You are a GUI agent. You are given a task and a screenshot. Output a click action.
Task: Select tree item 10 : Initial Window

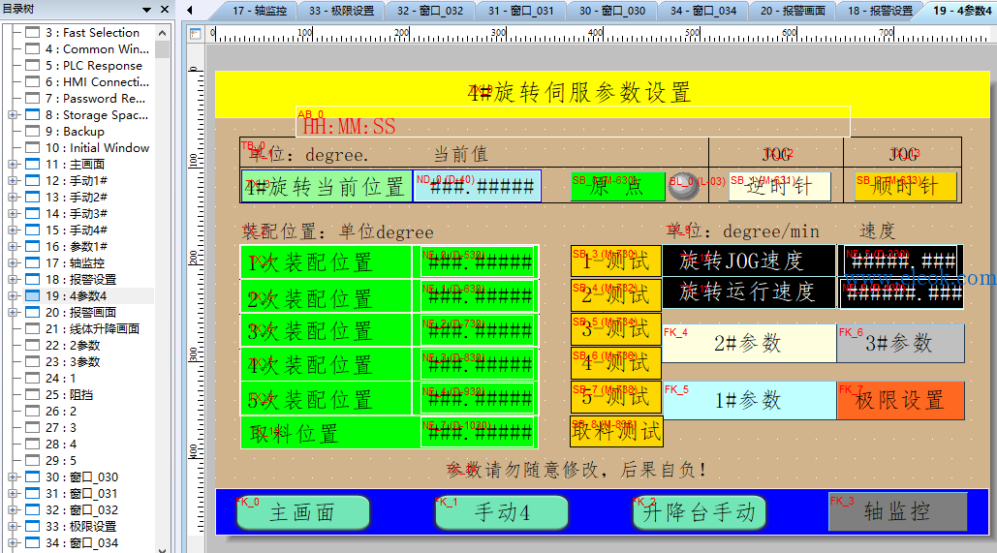[97, 148]
